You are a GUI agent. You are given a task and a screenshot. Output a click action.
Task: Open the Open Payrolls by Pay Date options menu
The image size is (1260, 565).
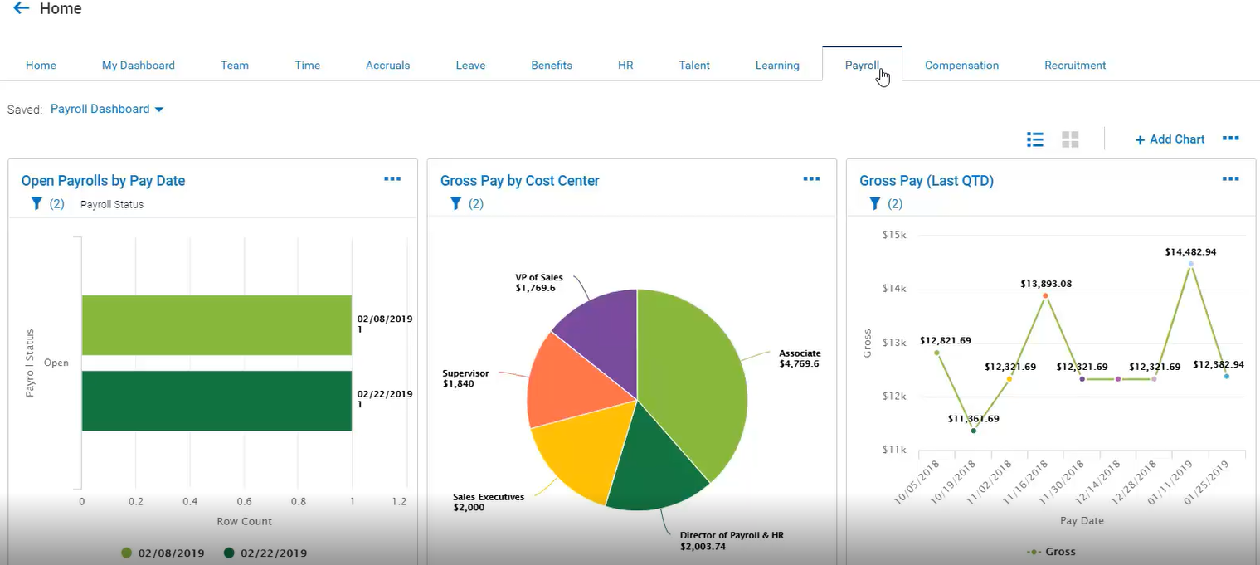392,179
